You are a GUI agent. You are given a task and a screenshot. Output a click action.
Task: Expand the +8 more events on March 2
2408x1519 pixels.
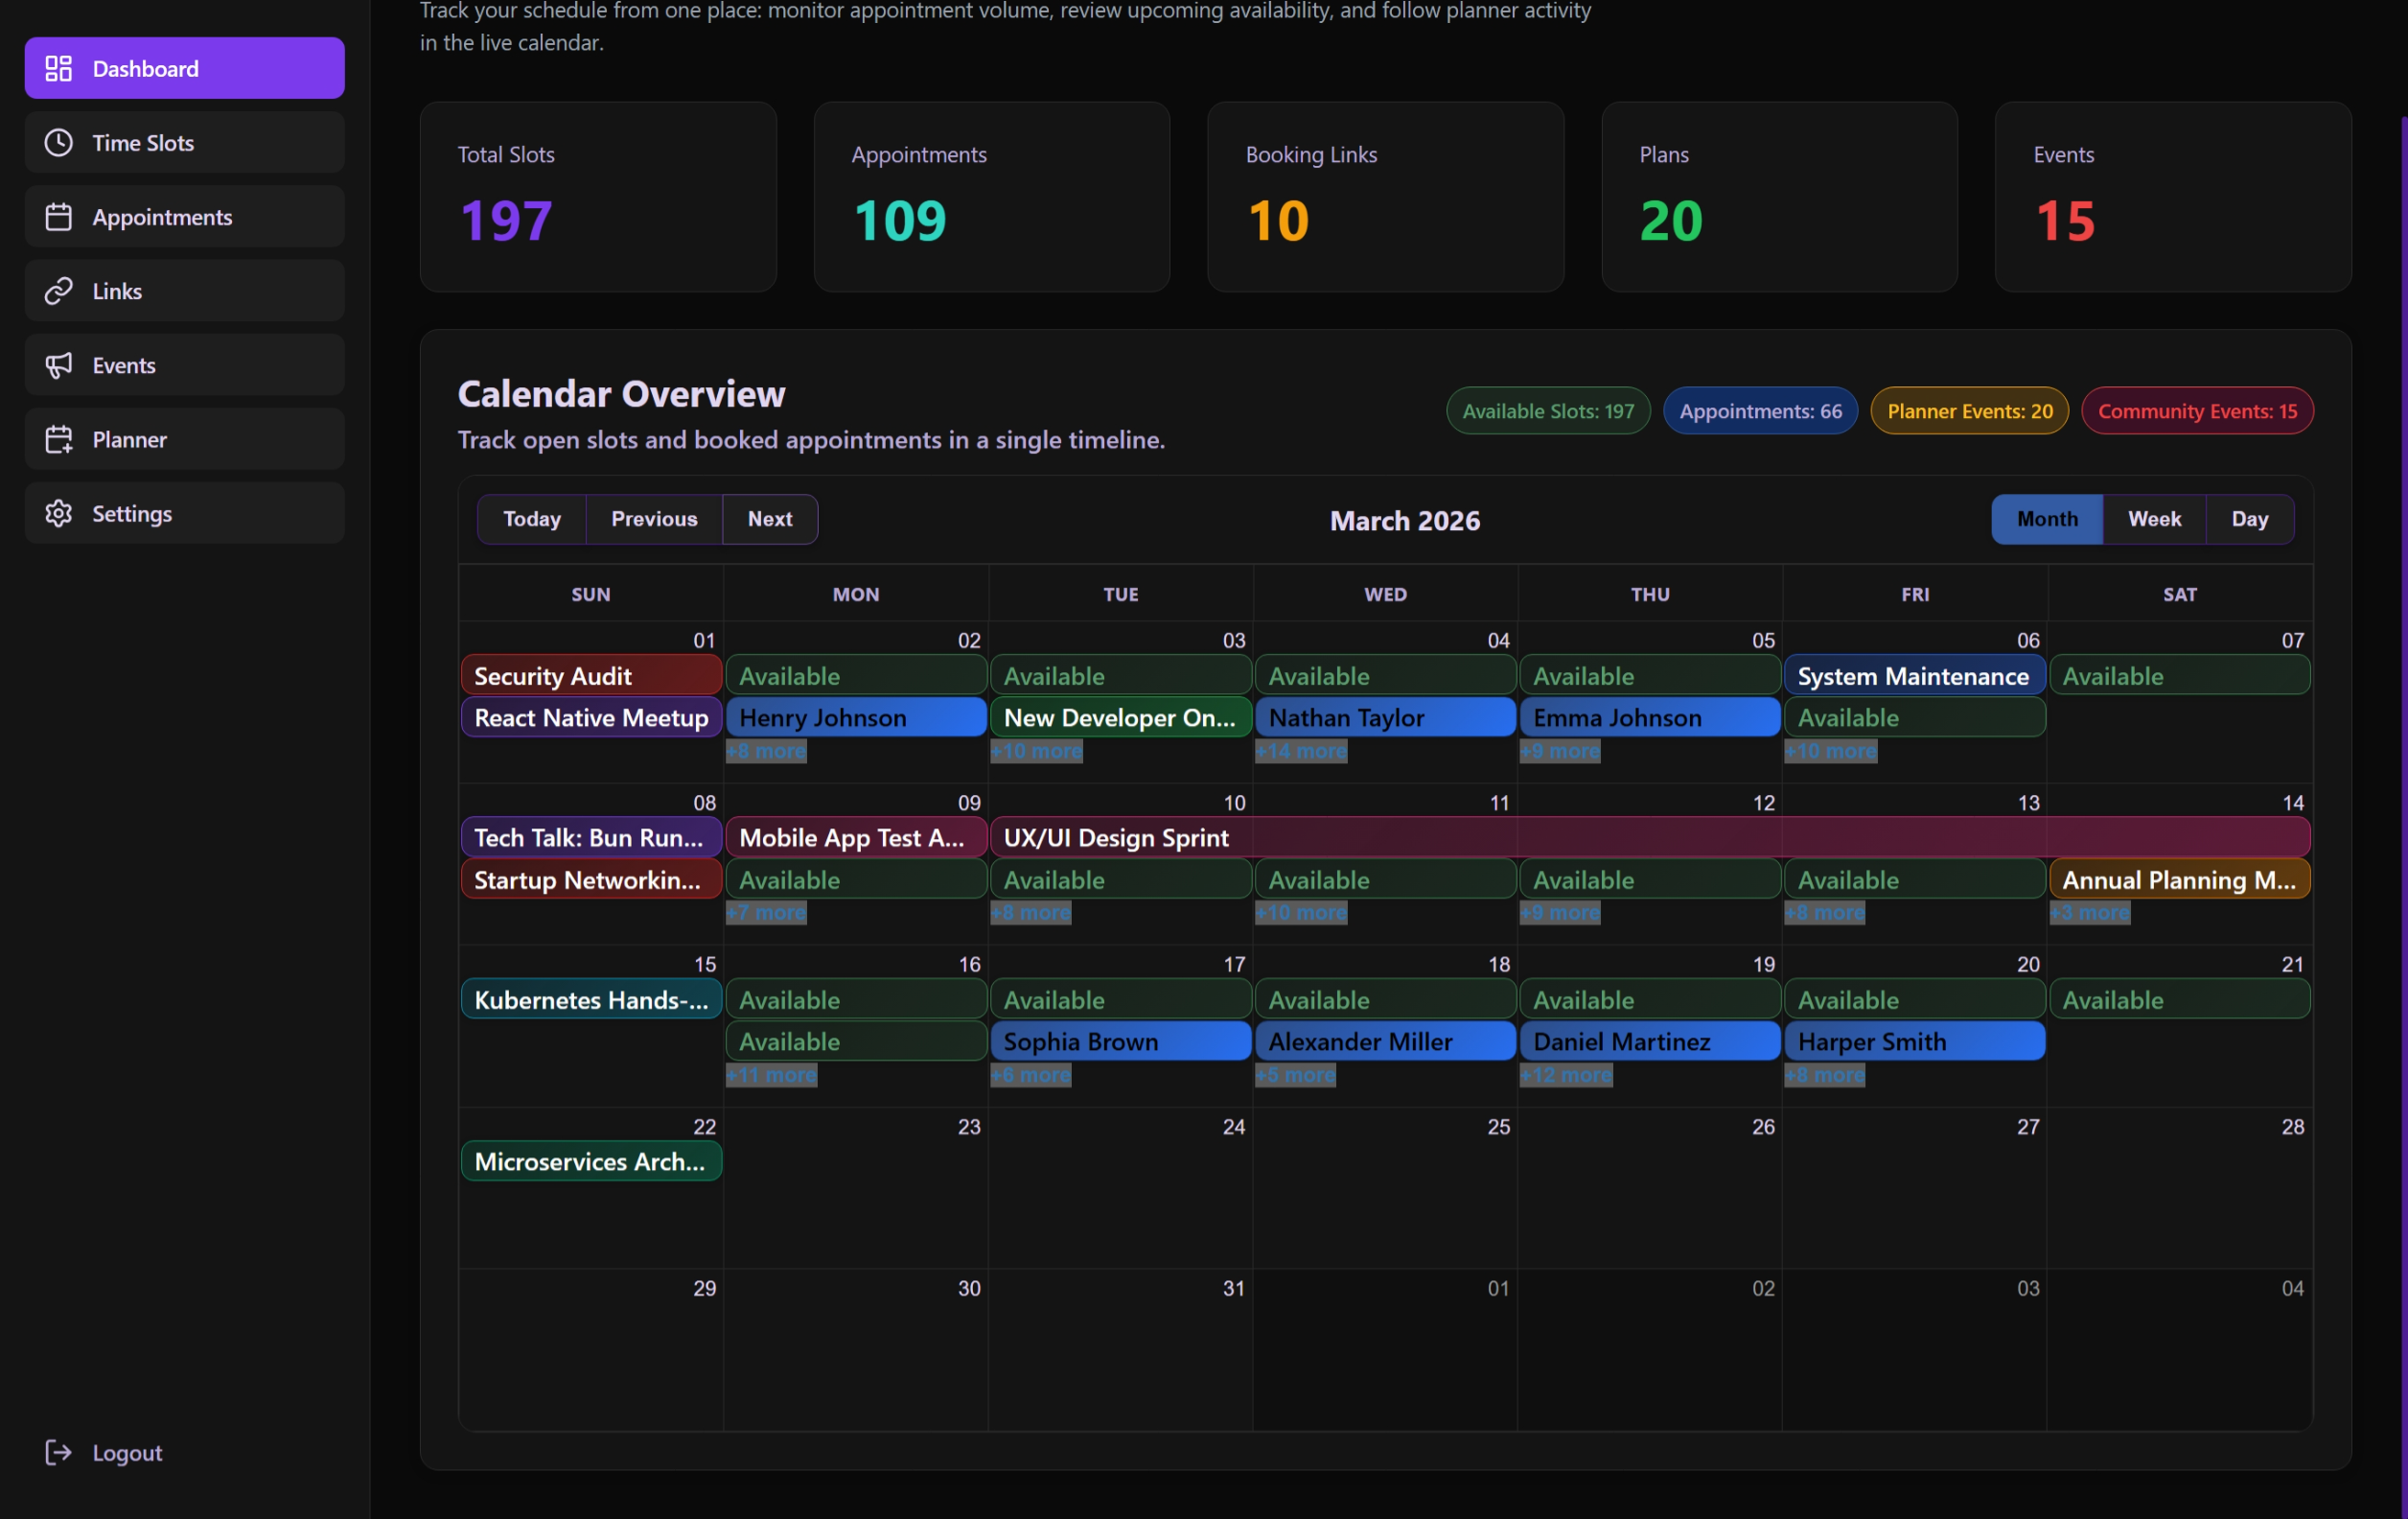pyautogui.click(x=765, y=751)
